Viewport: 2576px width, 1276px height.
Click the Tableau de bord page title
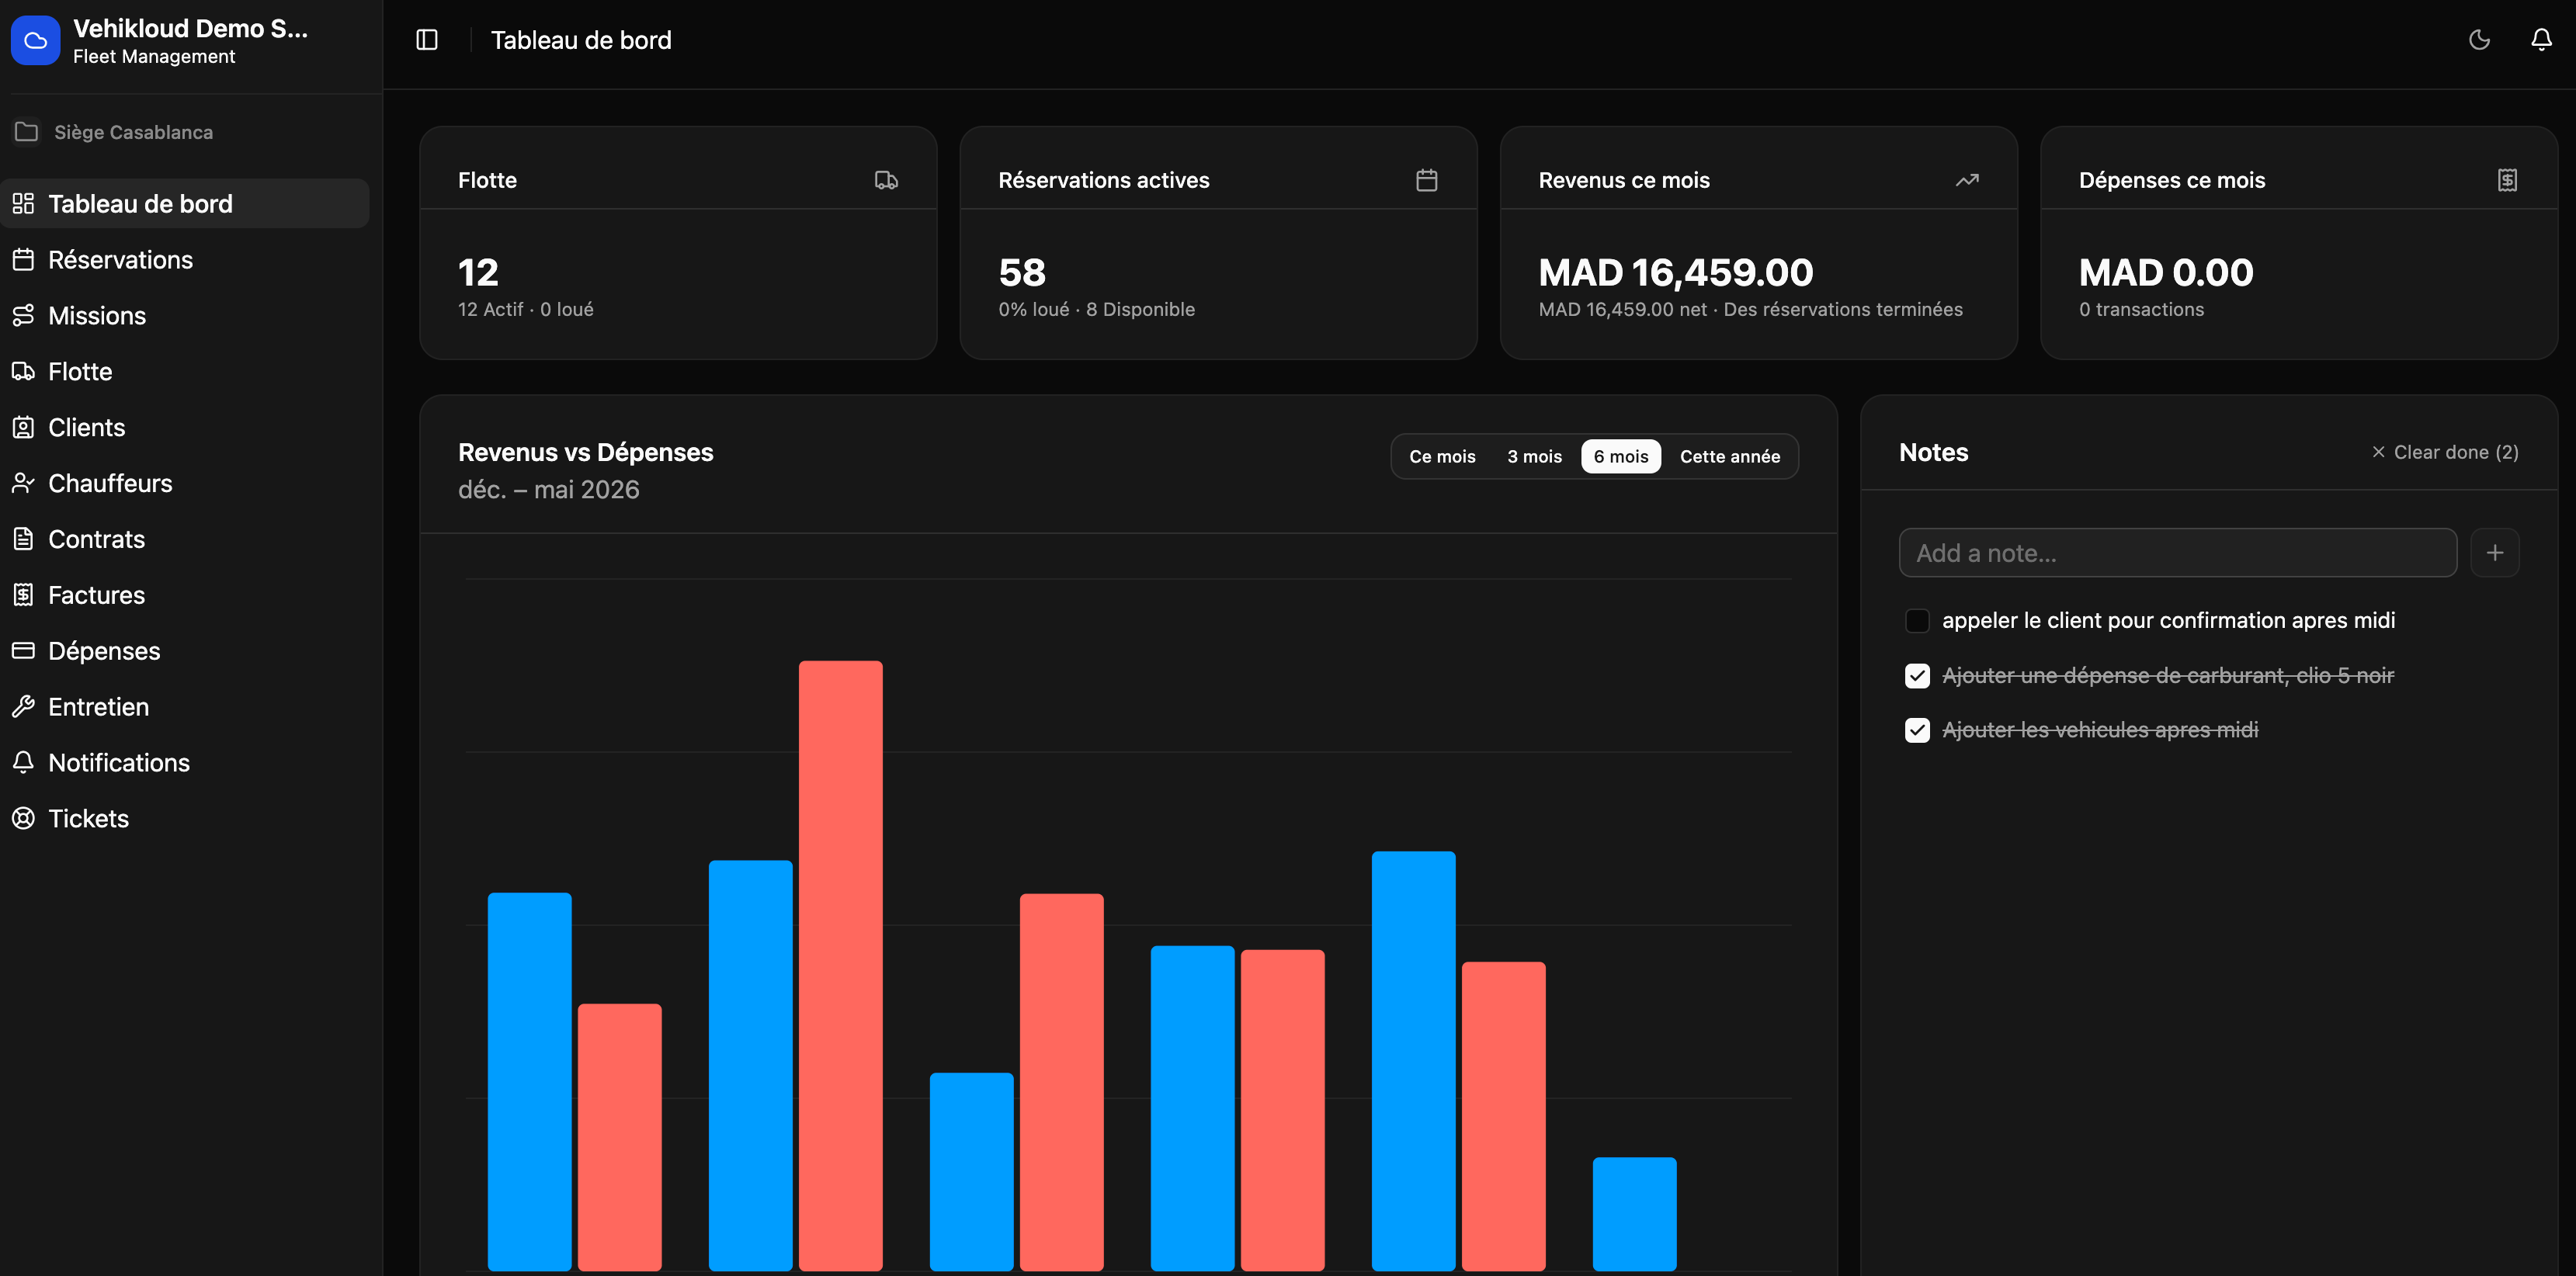[x=581, y=40]
